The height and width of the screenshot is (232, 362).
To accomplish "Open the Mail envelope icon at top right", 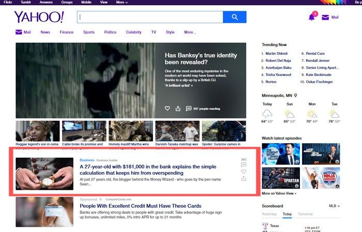I will click(x=325, y=17).
